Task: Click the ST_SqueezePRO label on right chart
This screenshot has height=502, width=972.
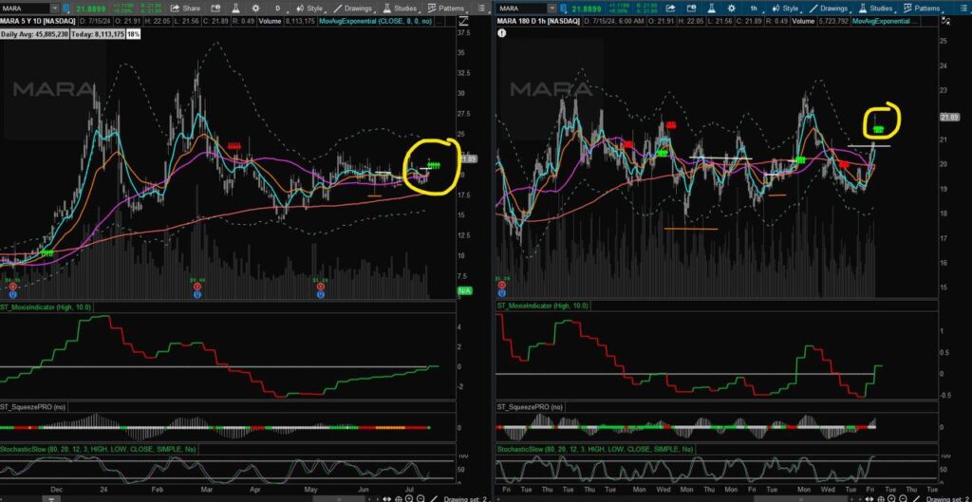Action: 531,406
